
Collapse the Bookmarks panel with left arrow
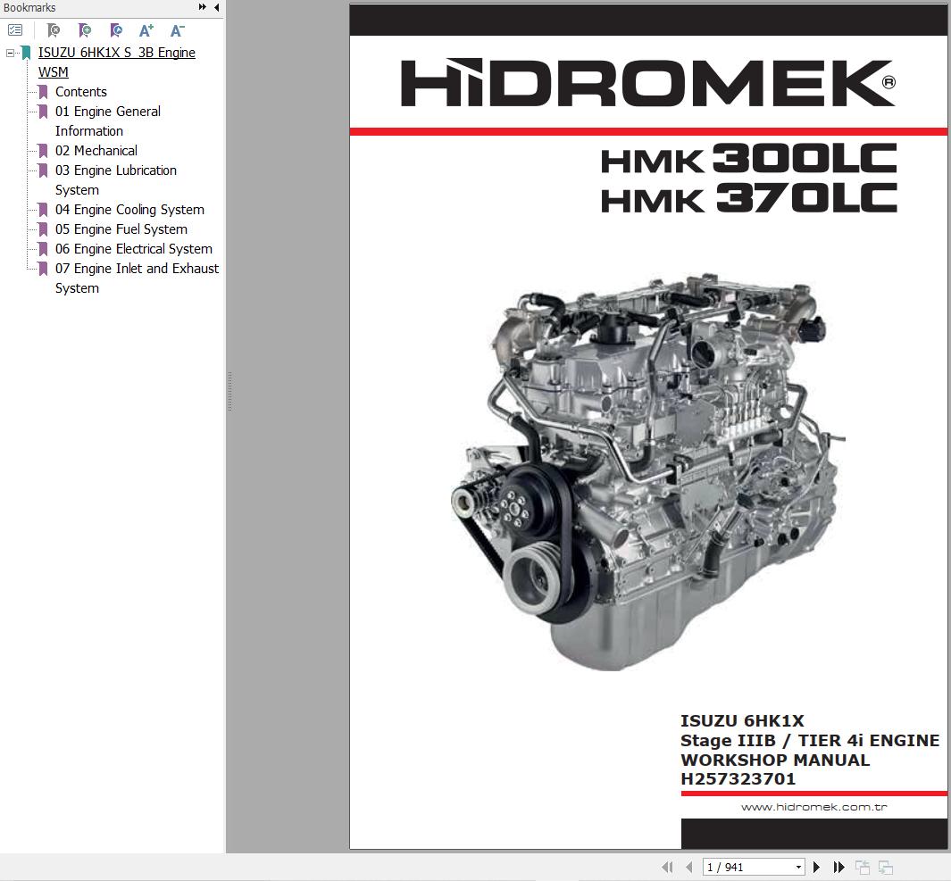[216, 8]
